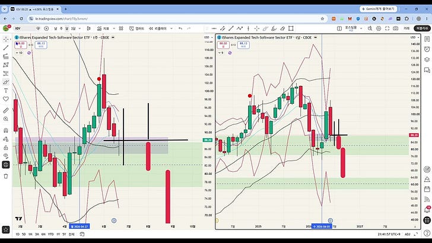Create an alert with the alert button
Viewport: 432px width, 243px height.
click(x=136, y=28)
